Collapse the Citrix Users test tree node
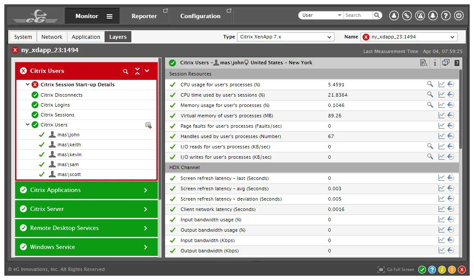This screenshot has height=280, width=474. click(28, 124)
